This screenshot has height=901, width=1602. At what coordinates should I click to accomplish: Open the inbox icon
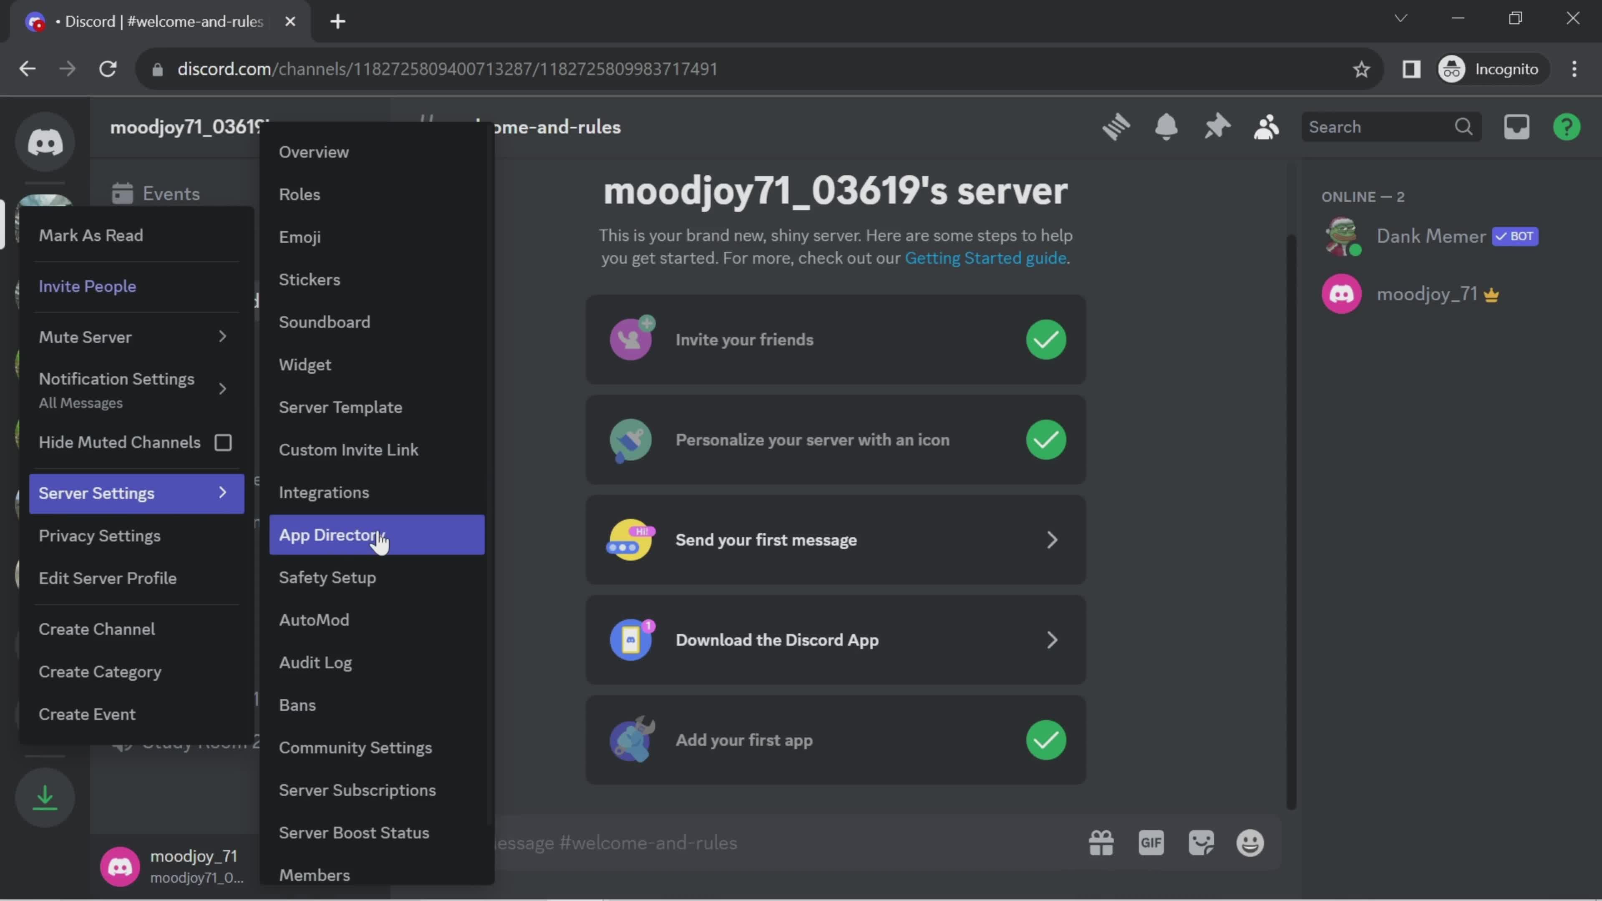point(1516,127)
